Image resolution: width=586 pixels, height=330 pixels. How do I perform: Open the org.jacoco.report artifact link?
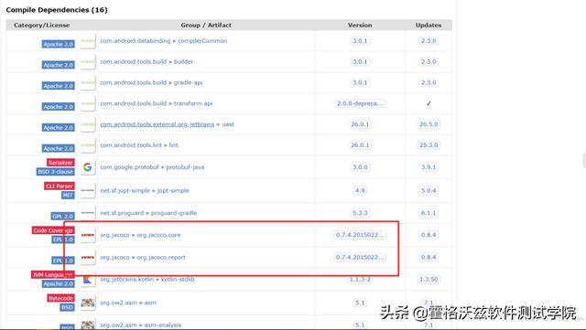(161, 257)
